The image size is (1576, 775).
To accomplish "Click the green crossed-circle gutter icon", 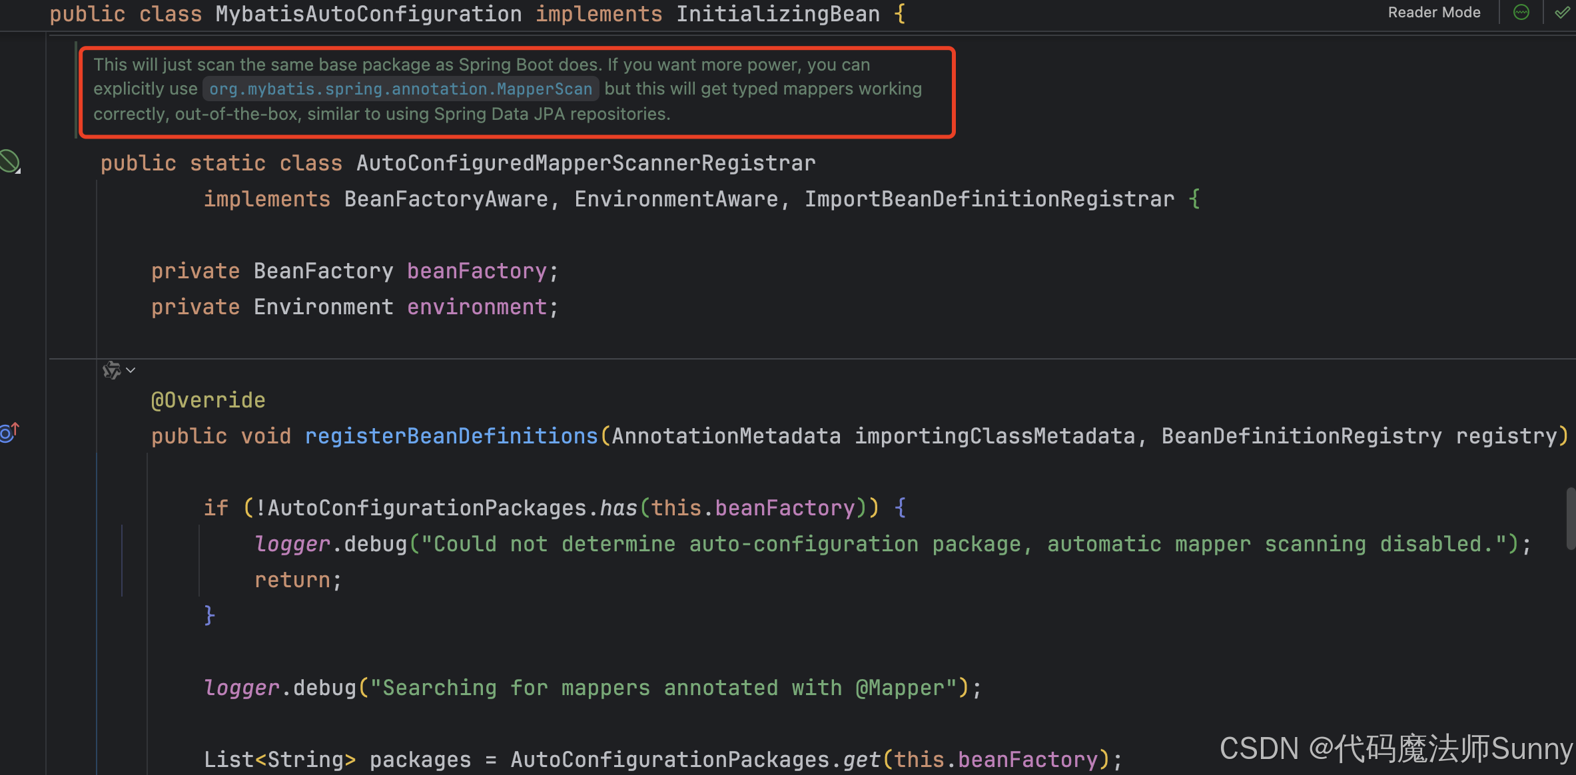I will pyautogui.click(x=9, y=162).
